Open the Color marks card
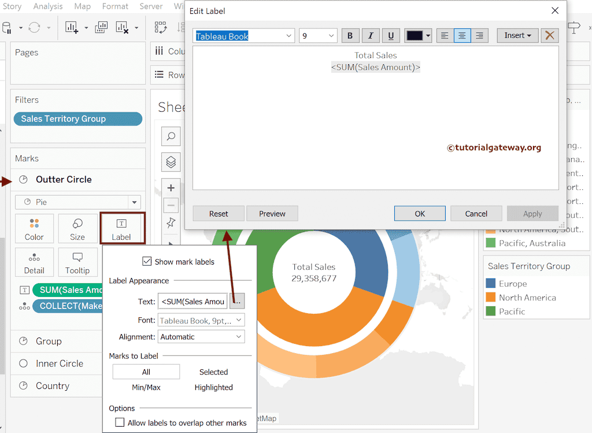The width and height of the screenshot is (592, 433). click(34, 229)
